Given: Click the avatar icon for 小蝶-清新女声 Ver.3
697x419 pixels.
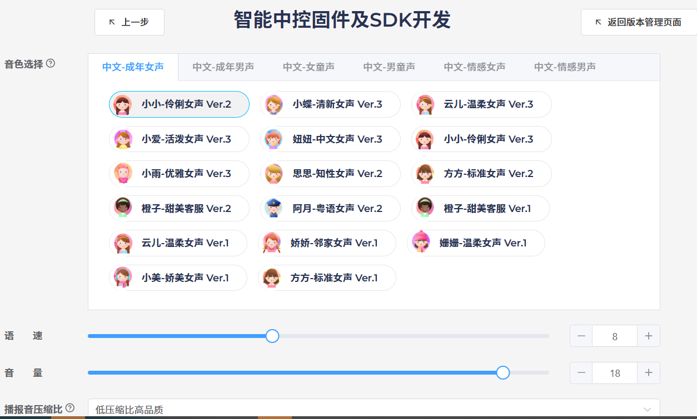Looking at the screenshot, I should (273, 104).
